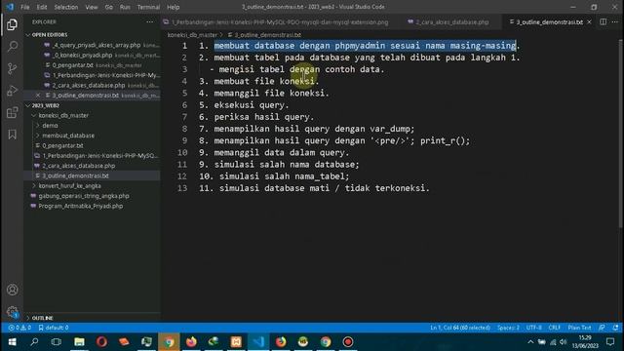The width and height of the screenshot is (624, 351).
Task: Open 2_cara_akses_database.php in Open Editors
Action: coord(89,85)
